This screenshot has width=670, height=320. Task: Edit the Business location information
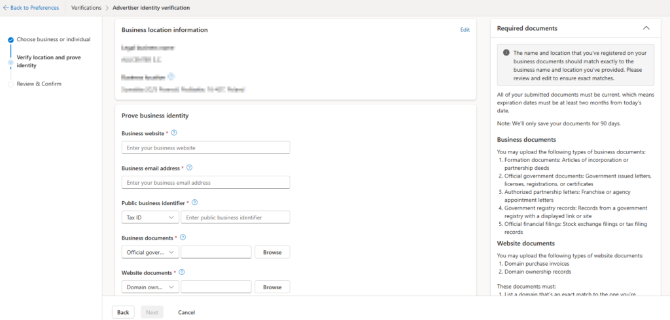[465, 30]
